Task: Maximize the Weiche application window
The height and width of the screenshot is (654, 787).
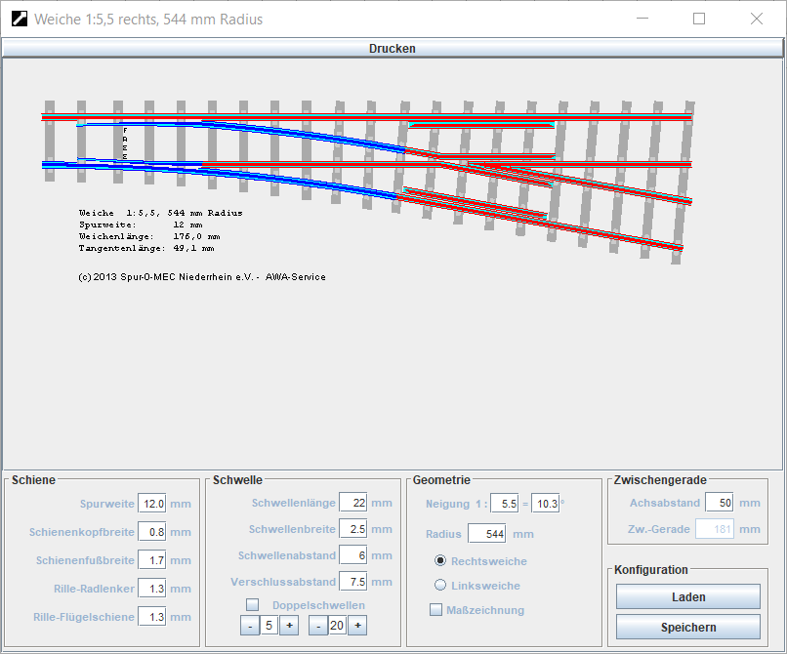Action: [x=699, y=19]
